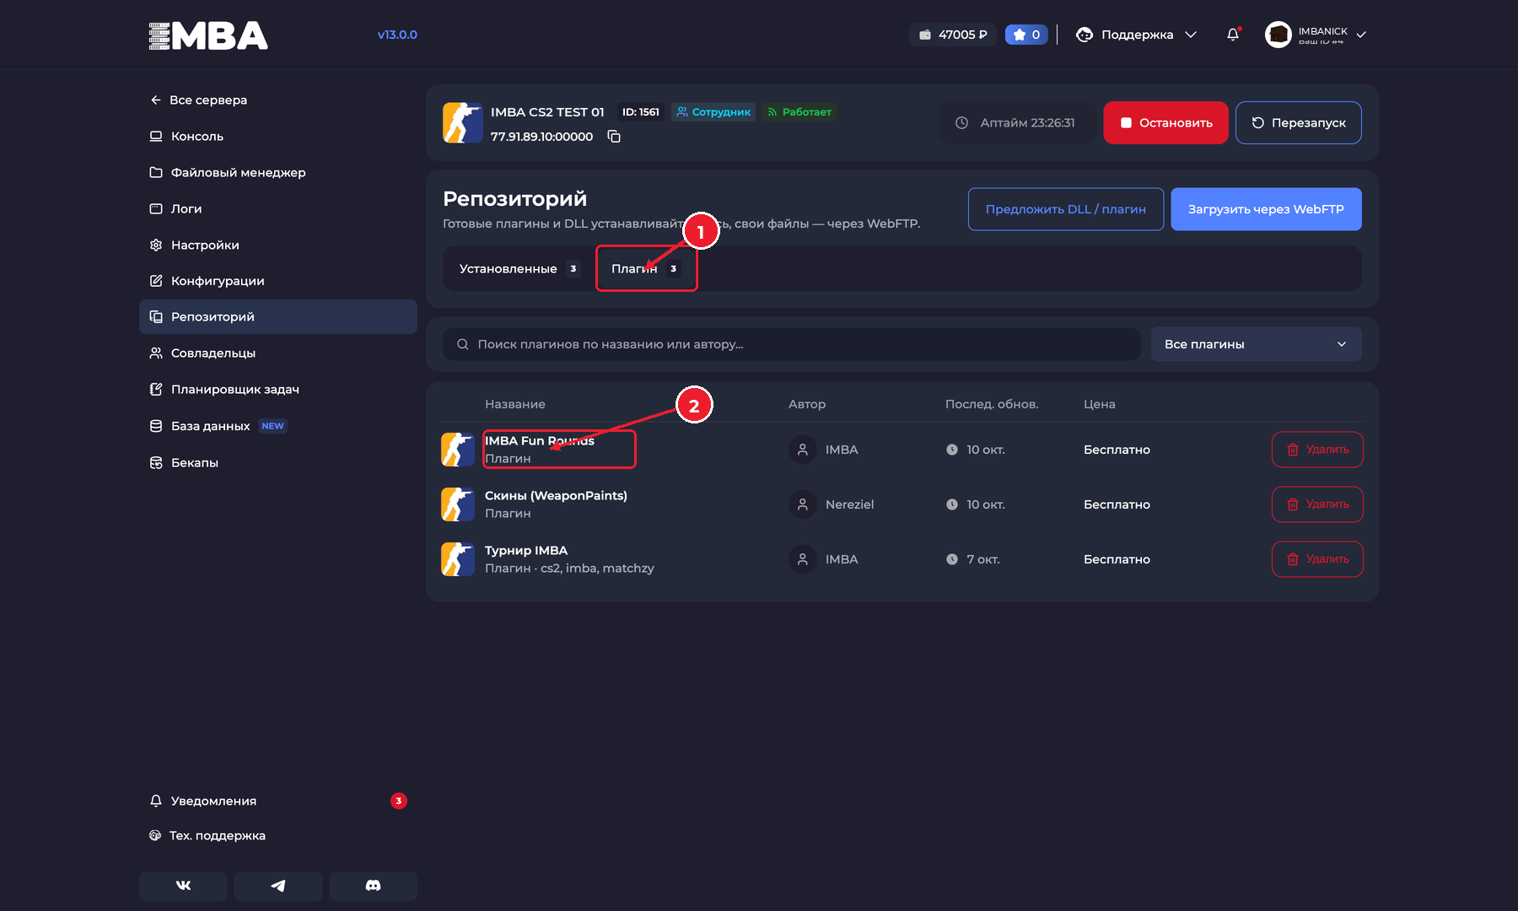1518x911 pixels.
Task: Click the star bonus counter
Action: pyautogui.click(x=1026, y=35)
